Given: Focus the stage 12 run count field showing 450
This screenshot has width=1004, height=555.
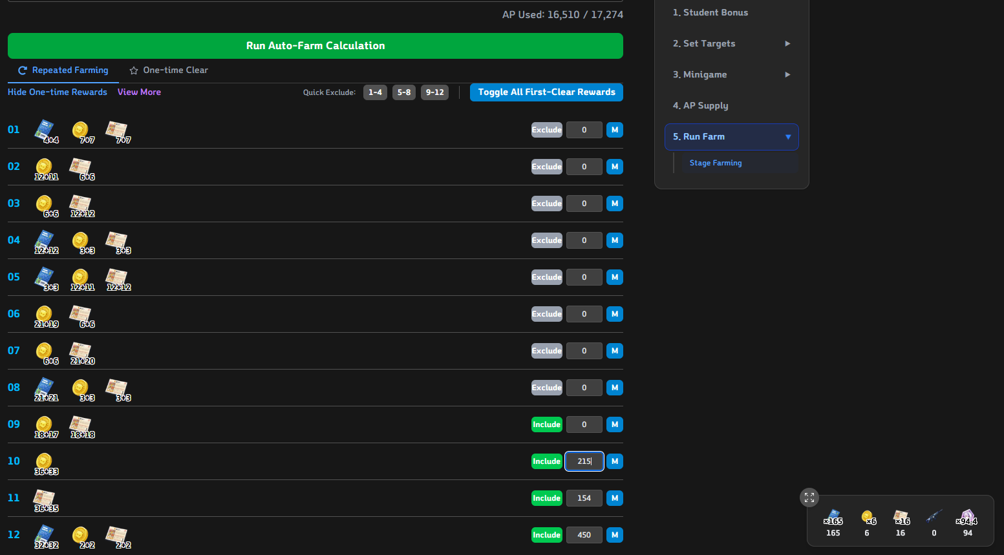Looking at the screenshot, I should coord(584,535).
